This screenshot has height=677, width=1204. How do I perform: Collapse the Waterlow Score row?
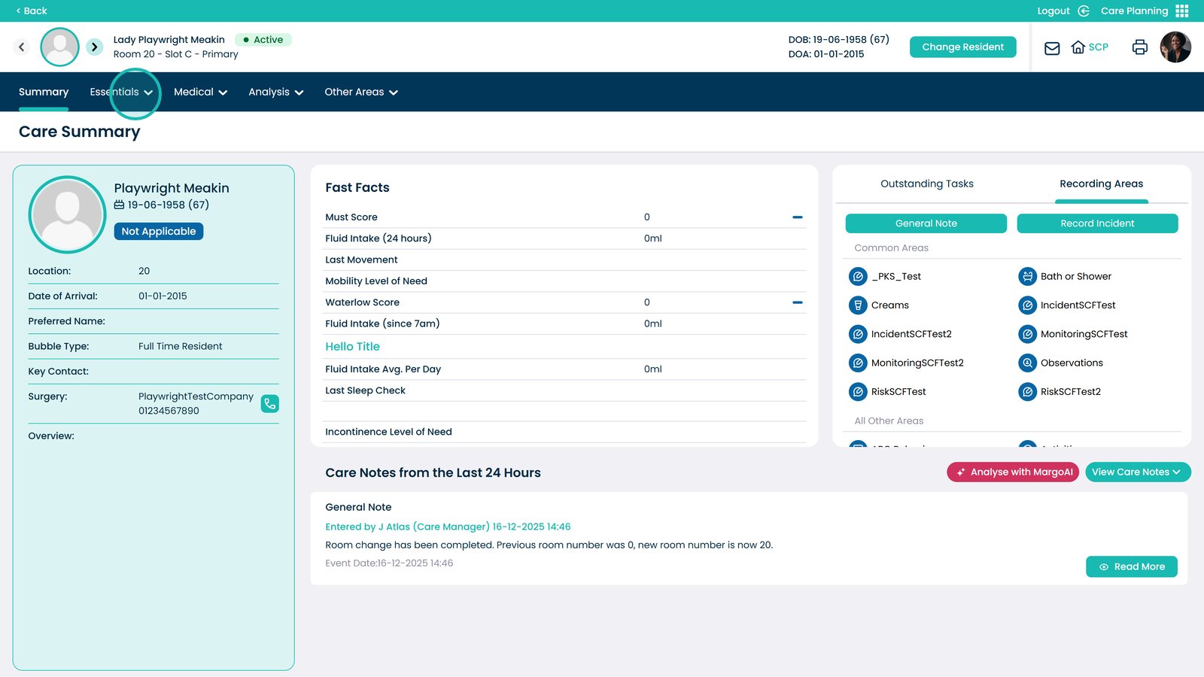[797, 302]
